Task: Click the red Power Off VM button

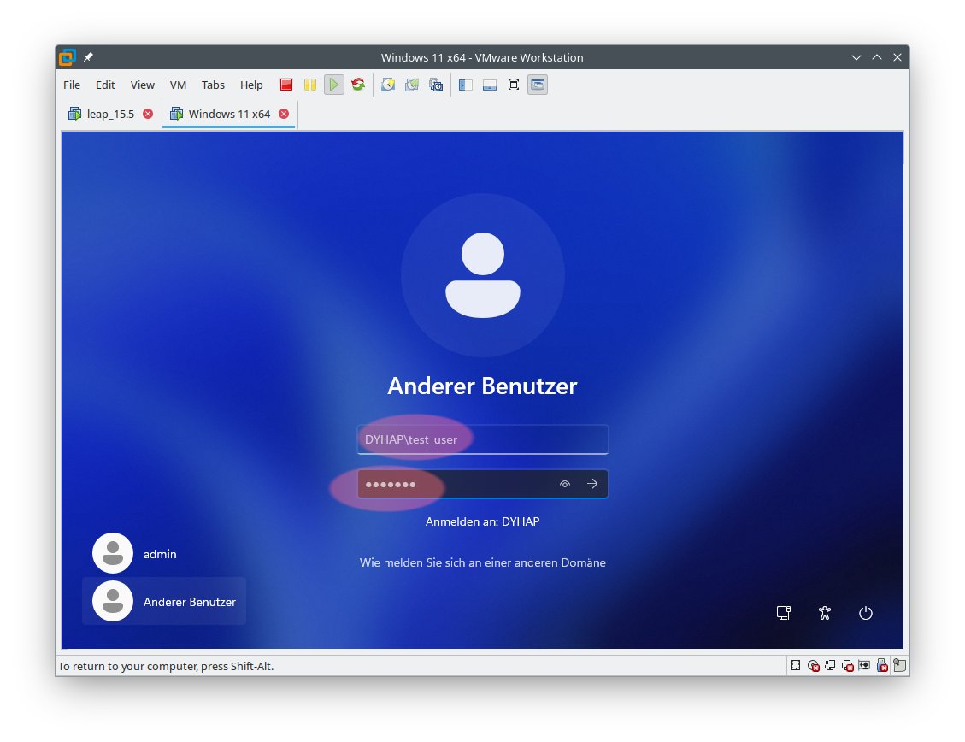Action: tap(286, 85)
